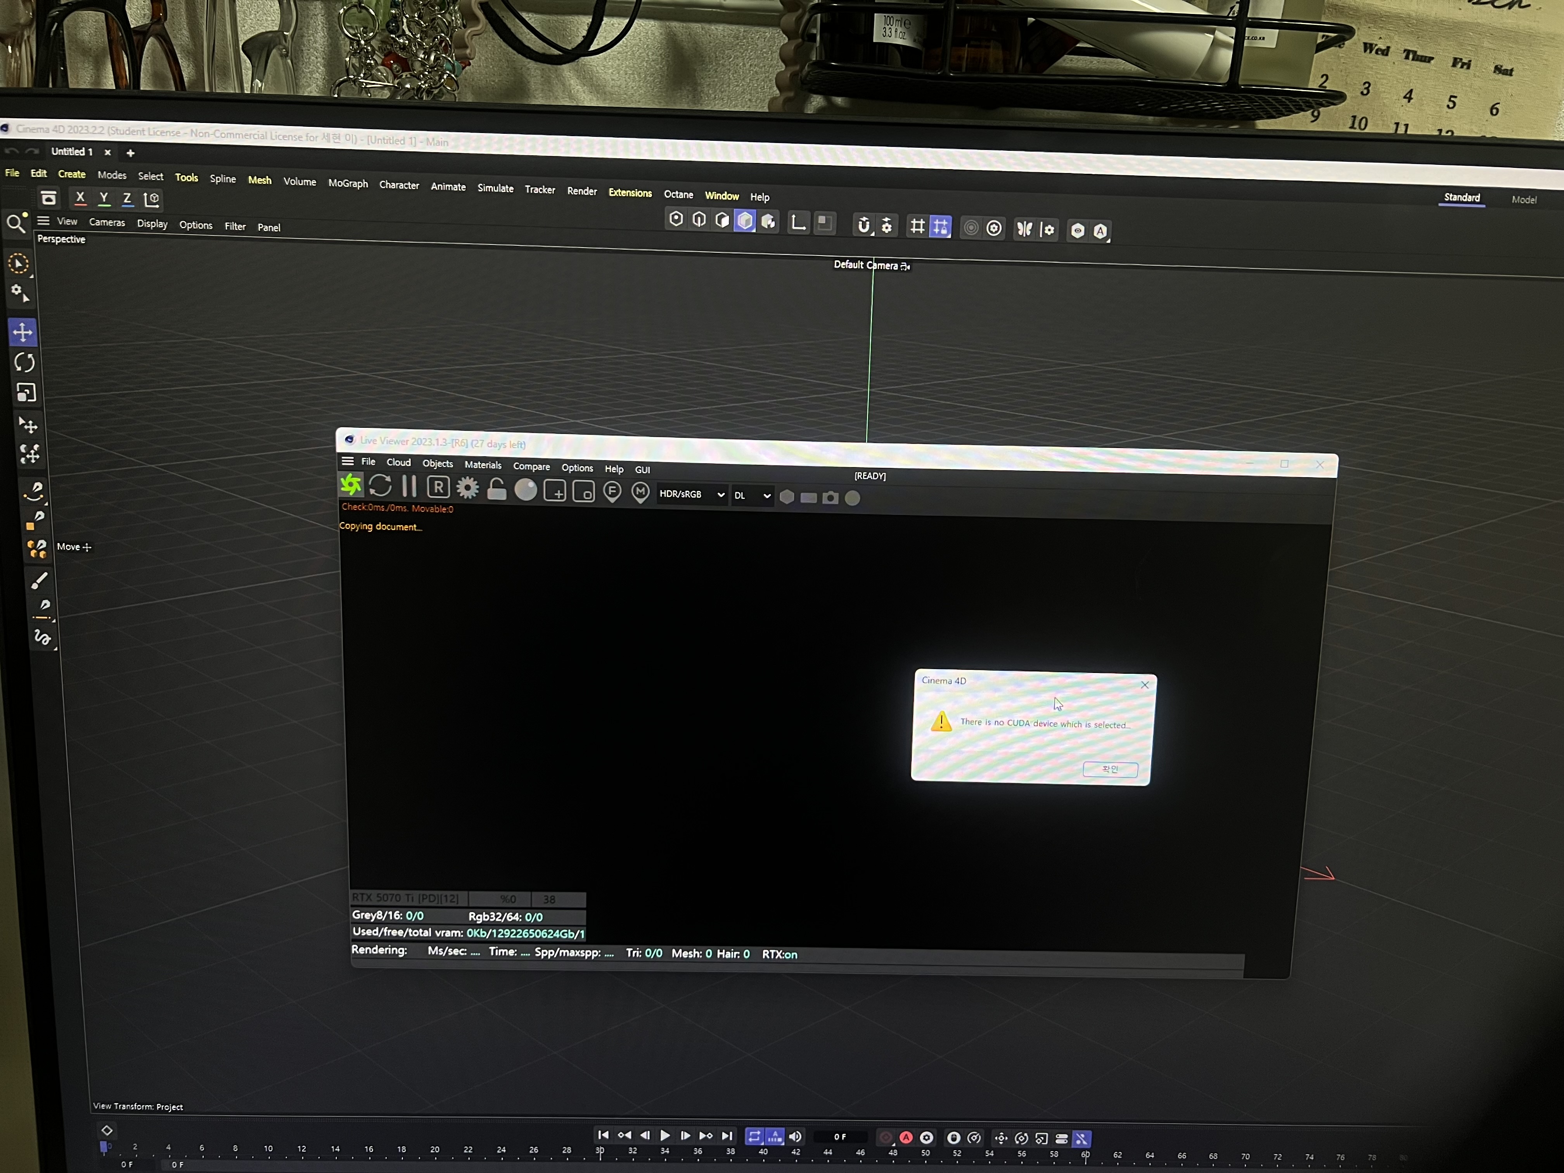
Task: Open Live Viewer hamburger menu
Action: (x=347, y=461)
